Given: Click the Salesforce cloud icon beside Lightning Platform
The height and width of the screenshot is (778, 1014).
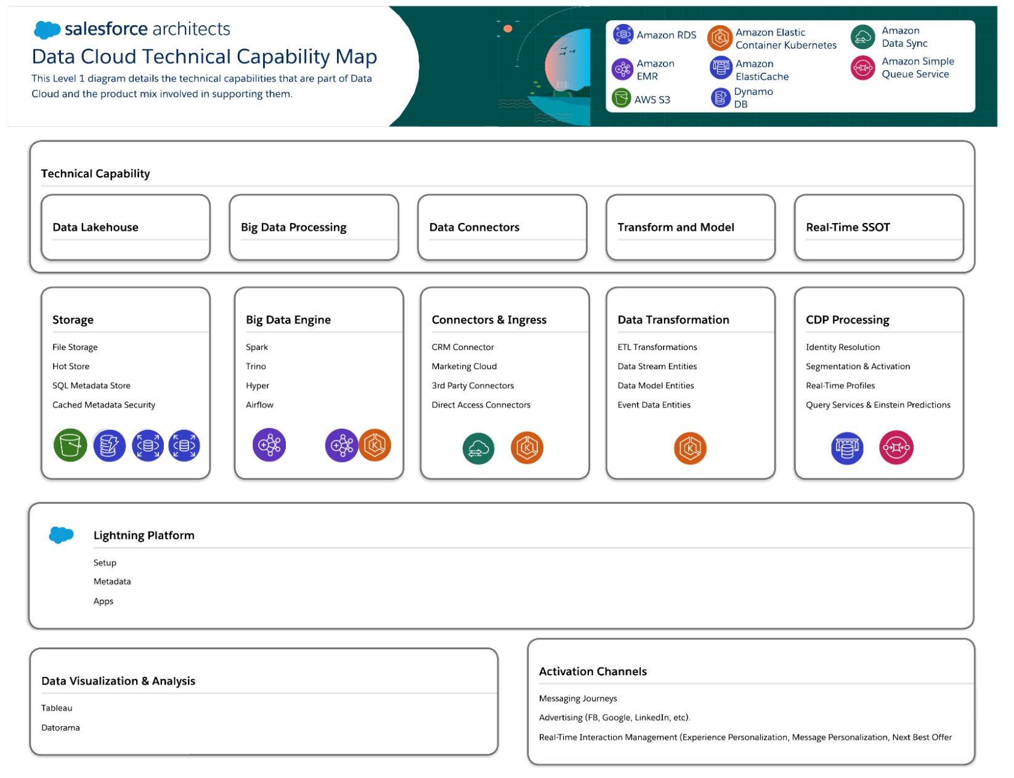Looking at the screenshot, I should (61, 535).
